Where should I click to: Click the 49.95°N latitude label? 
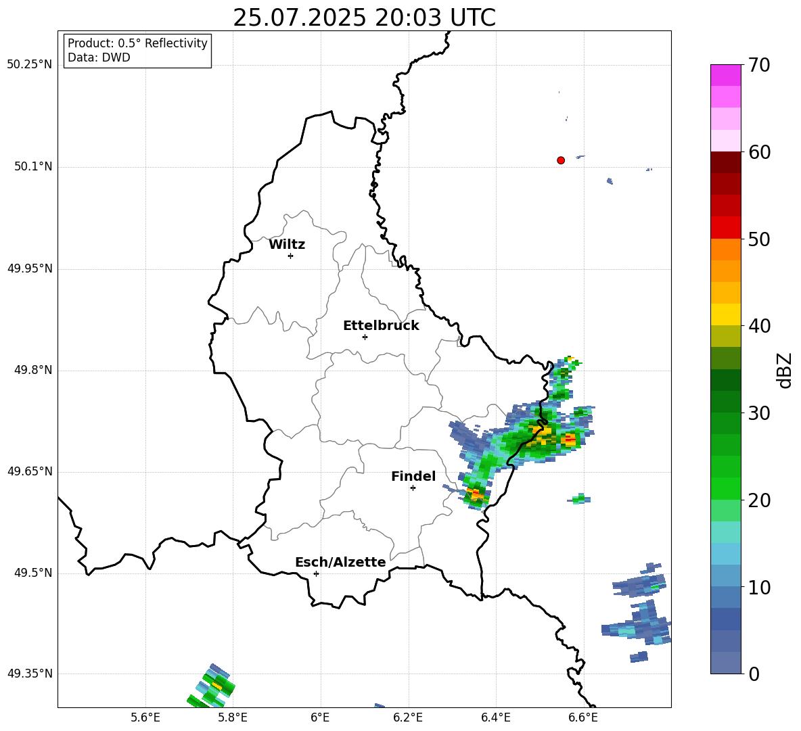[x=30, y=268]
